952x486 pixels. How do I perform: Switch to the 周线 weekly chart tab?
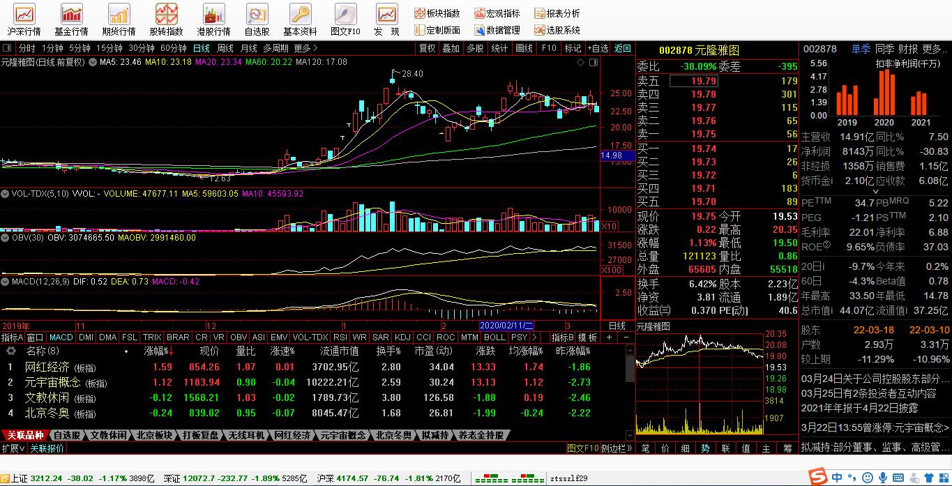225,48
